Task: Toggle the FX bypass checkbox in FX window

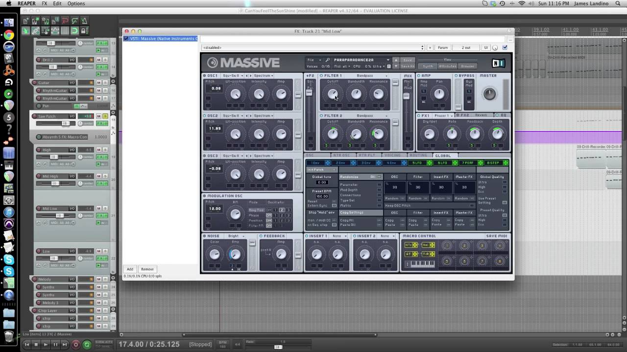Action: click(505, 47)
